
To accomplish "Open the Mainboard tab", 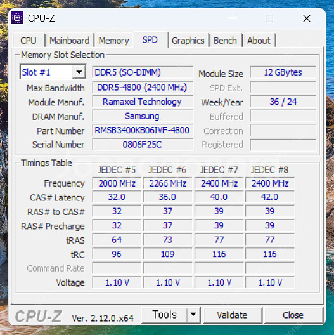I will (x=70, y=41).
